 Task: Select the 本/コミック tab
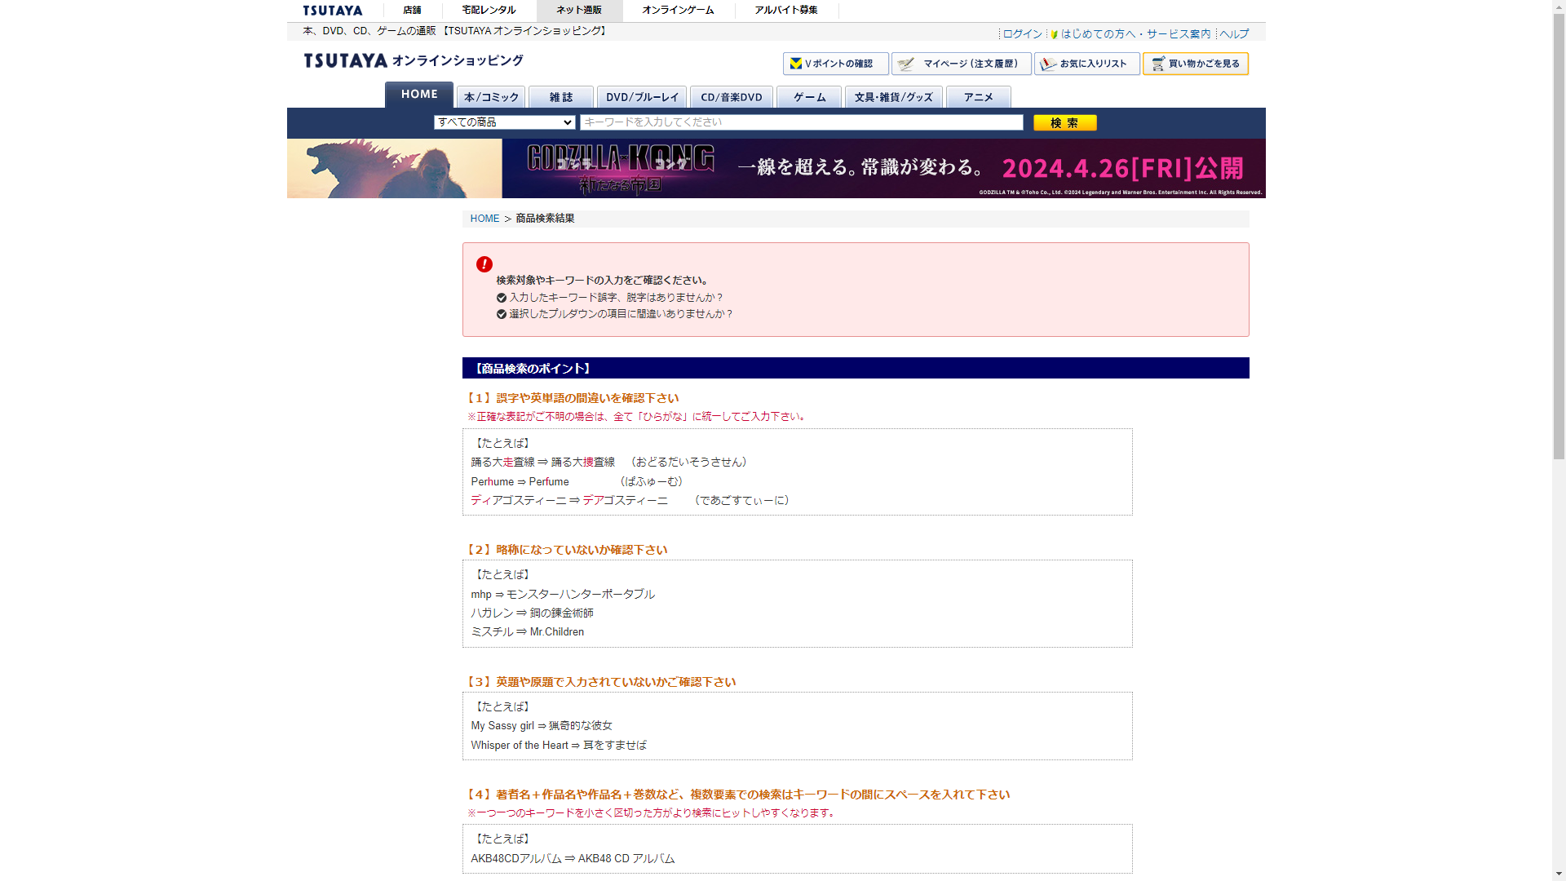coord(491,97)
